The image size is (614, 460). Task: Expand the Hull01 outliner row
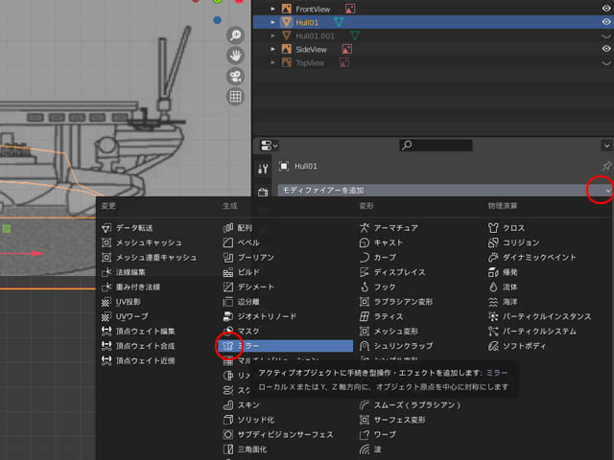pos(272,22)
